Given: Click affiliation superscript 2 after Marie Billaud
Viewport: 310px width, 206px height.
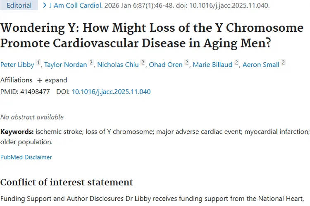Looking at the screenshot, I should 237,63.
